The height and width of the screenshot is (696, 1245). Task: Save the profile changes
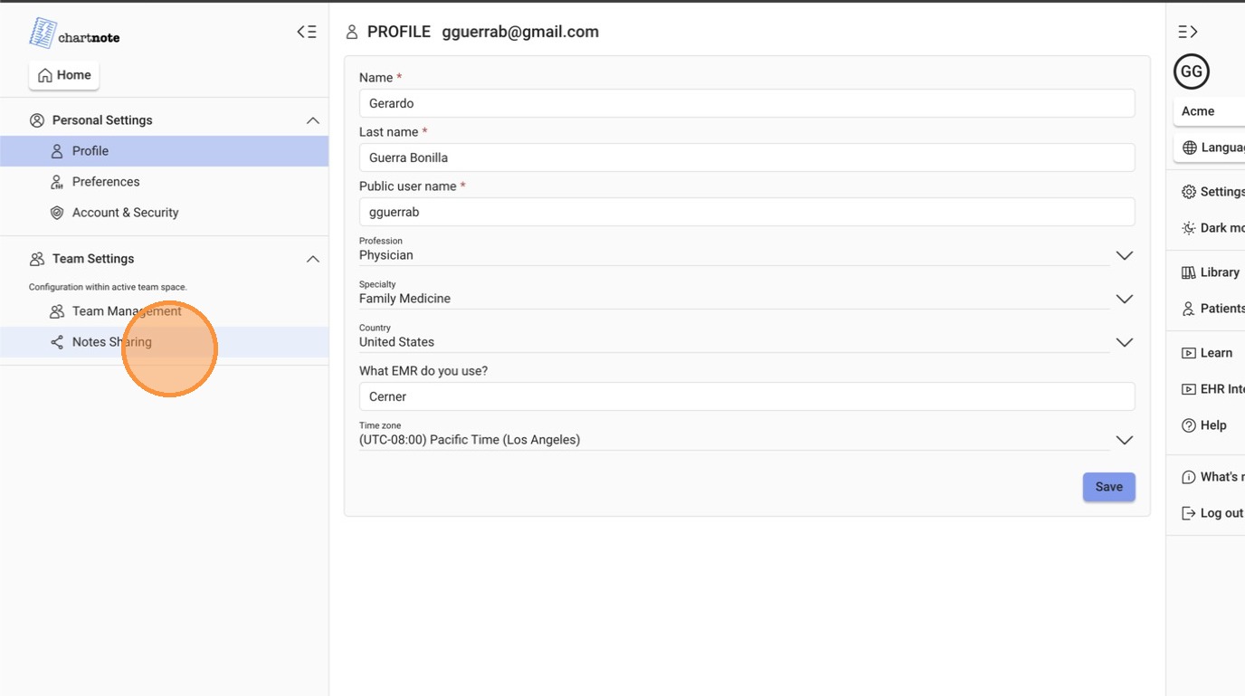[1108, 487]
